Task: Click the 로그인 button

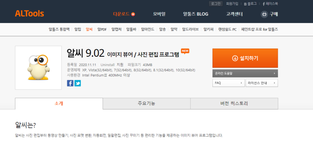Action: tap(216, 4)
